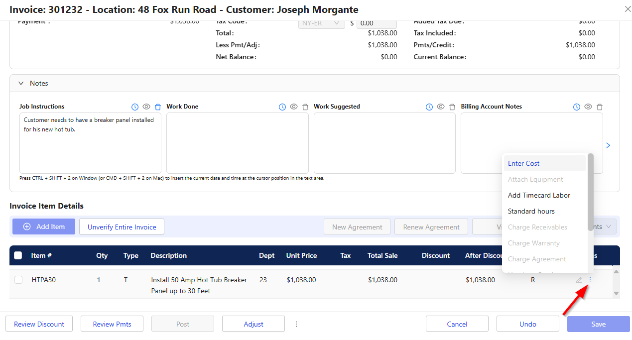
Task: Save the invoice
Action: [599, 324]
